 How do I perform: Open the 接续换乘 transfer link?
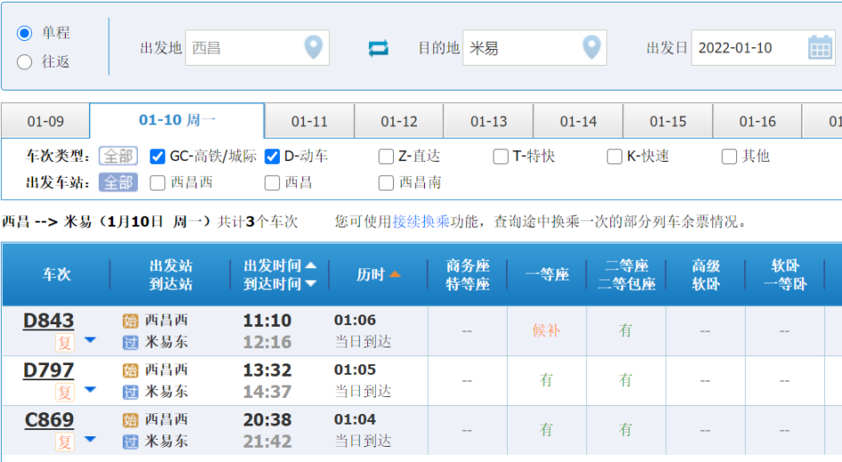[421, 222]
